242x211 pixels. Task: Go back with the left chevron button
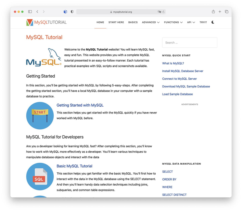point(37,12)
